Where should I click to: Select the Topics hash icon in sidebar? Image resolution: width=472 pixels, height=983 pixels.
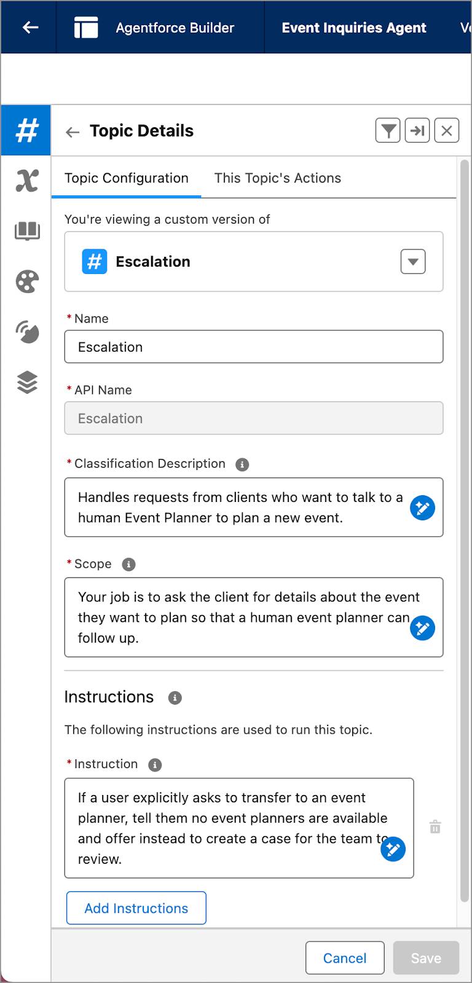click(x=26, y=130)
